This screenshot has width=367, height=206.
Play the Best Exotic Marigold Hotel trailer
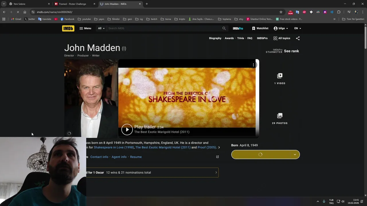(127, 129)
